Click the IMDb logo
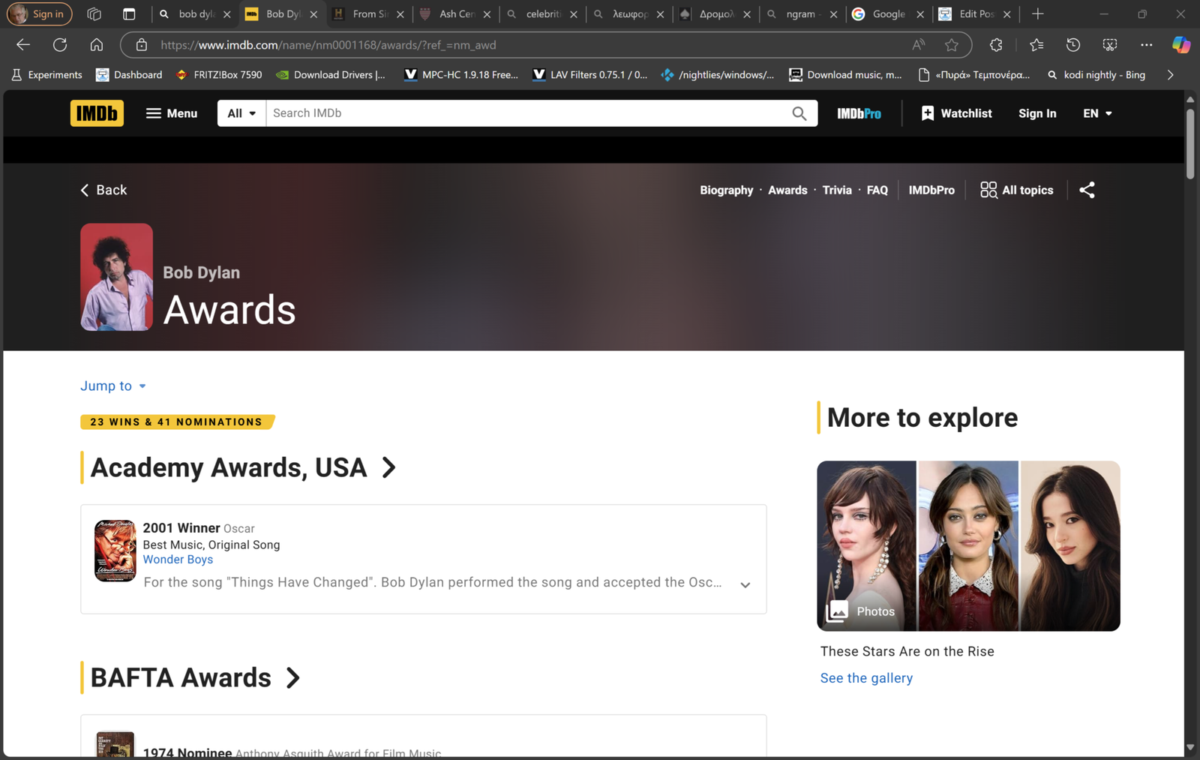Image resolution: width=1200 pixels, height=760 pixels. [97, 113]
